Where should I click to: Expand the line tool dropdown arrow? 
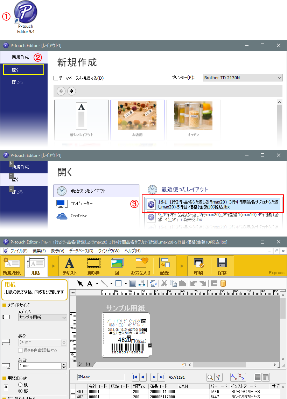tap(111, 283)
